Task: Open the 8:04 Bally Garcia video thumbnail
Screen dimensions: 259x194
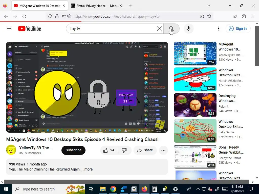Action: [195, 131]
